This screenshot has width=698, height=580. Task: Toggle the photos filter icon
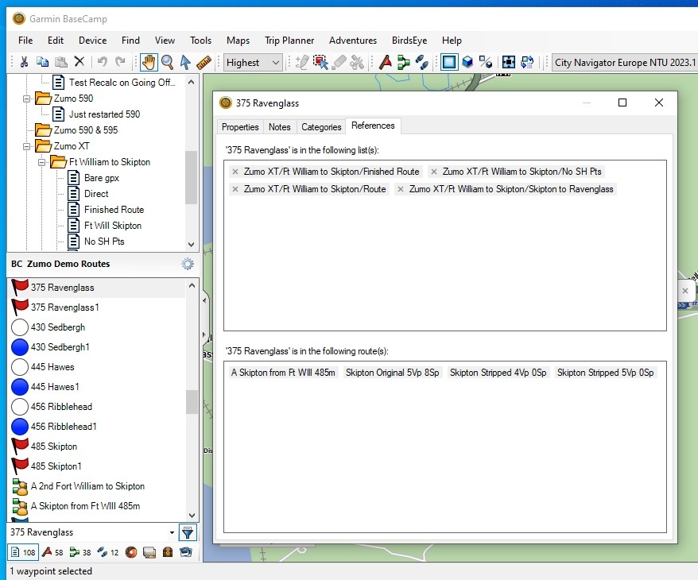pyautogui.click(x=185, y=552)
